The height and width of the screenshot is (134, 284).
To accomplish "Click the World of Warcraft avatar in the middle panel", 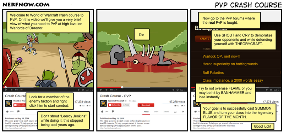I will [103, 104].
